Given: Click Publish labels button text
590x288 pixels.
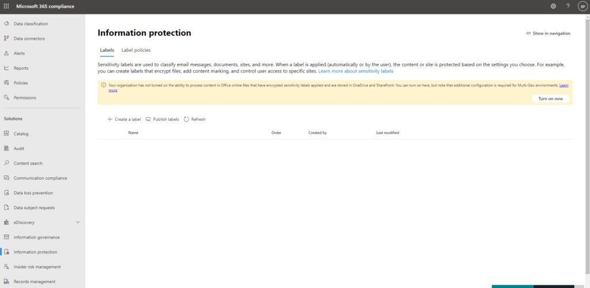Looking at the screenshot, I should (166, 119).
